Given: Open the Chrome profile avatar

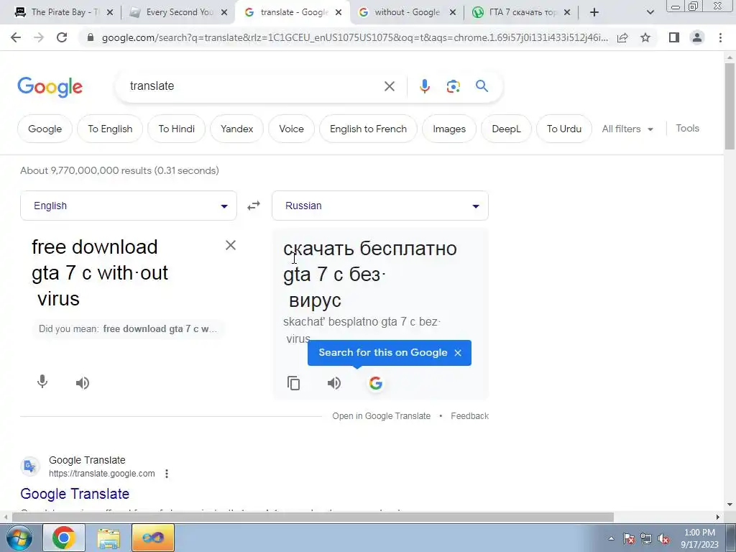Looking at the screenshot, I should 697,37.
